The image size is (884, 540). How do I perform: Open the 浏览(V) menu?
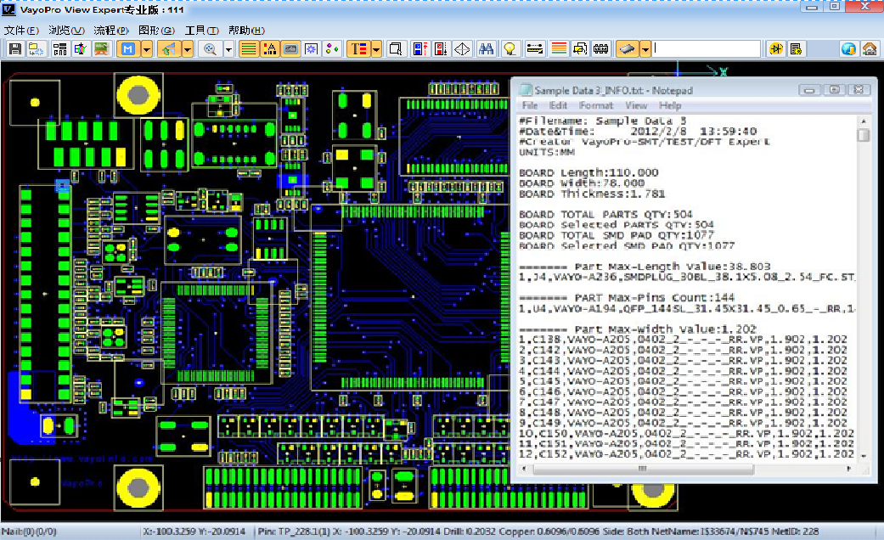click(x=66, y=31)
